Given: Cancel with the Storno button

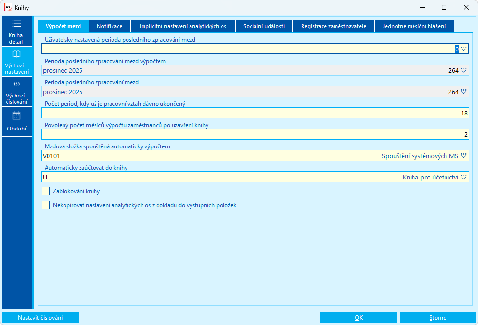Looking at the screenshot, I should click(438, 318).
